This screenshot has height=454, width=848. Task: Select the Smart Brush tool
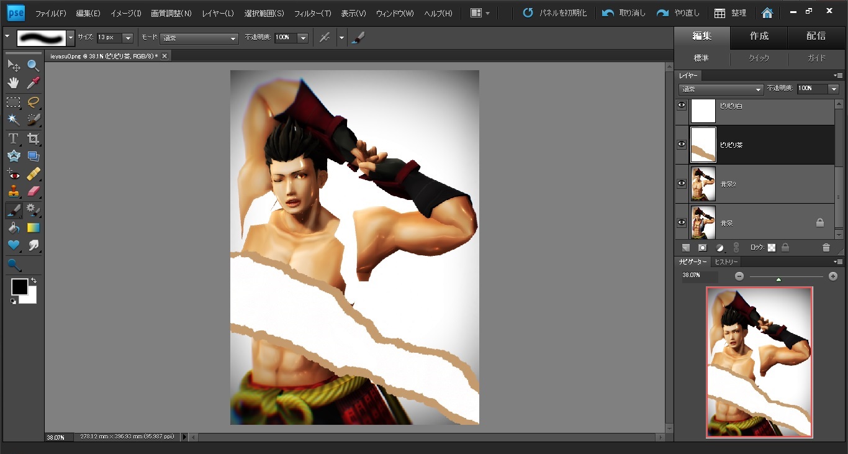[33, 211]
